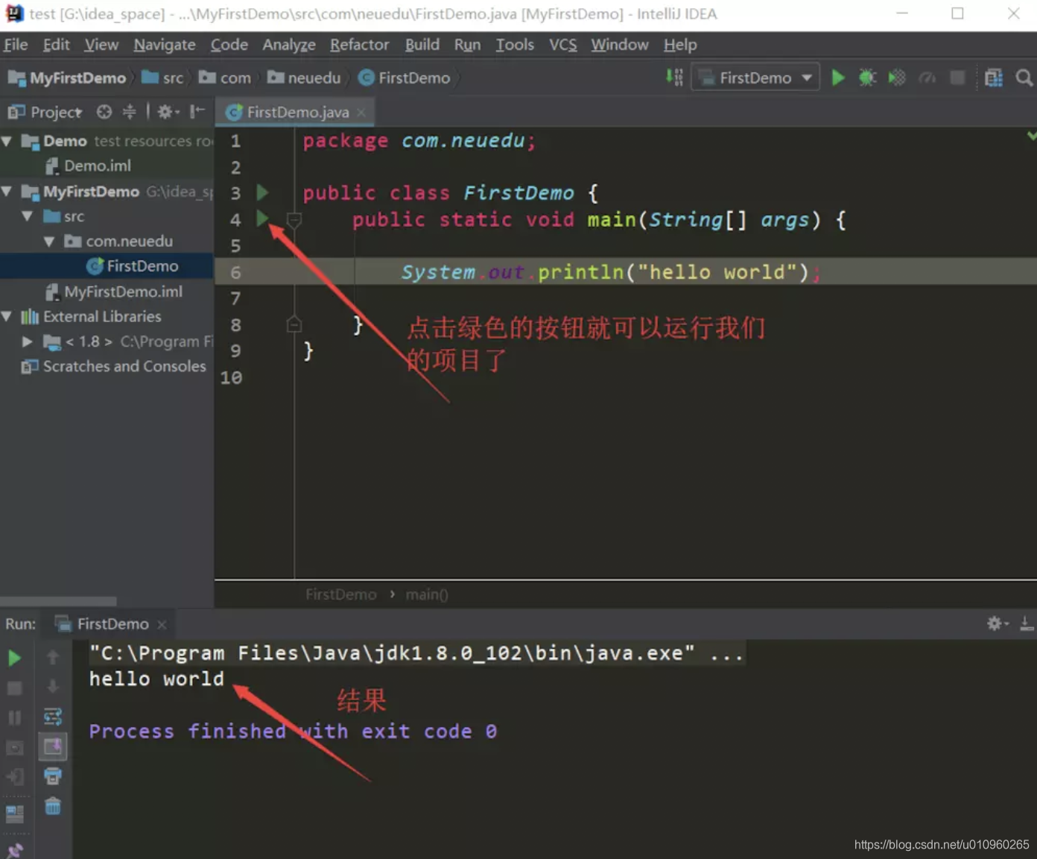Print the console output with the printer icon
Image resolution: width=1037 pixels, height=859 pixels.
pos(53,775)
